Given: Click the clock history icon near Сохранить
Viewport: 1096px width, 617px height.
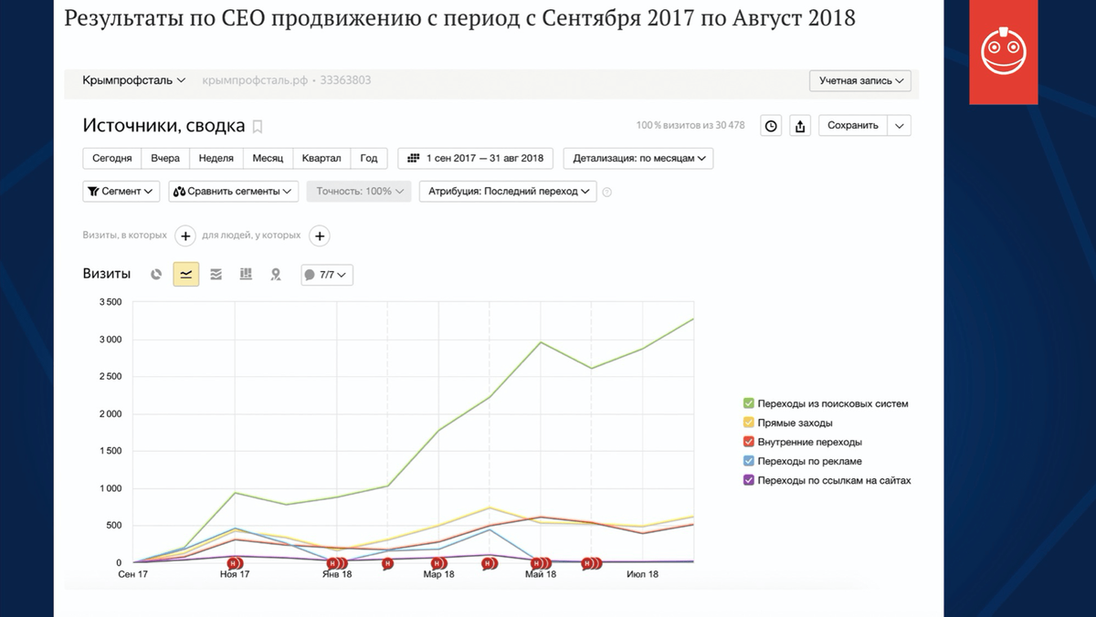Looking at the screenshot, I should click(x=770, y=125).
